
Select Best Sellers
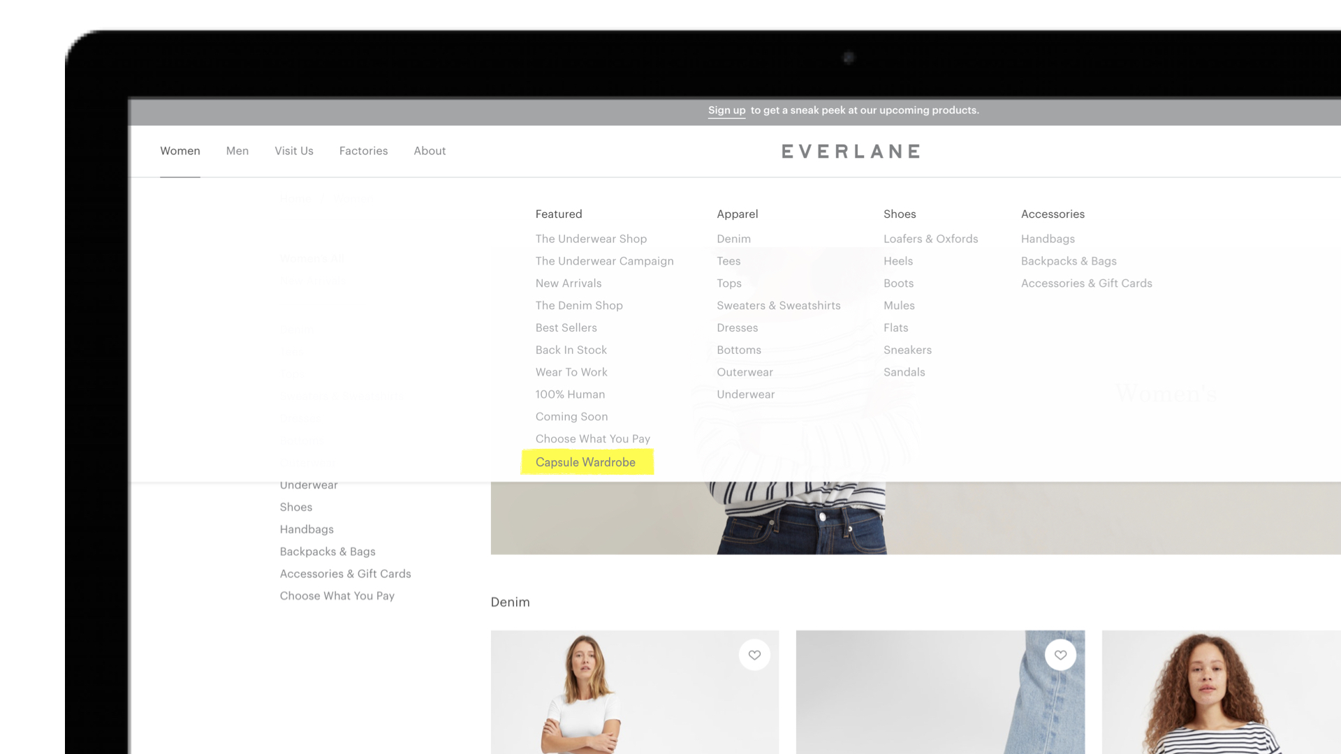point(566,328)
